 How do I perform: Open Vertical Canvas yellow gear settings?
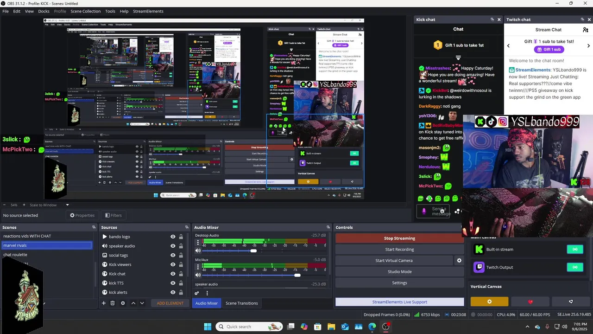(489, 302)
